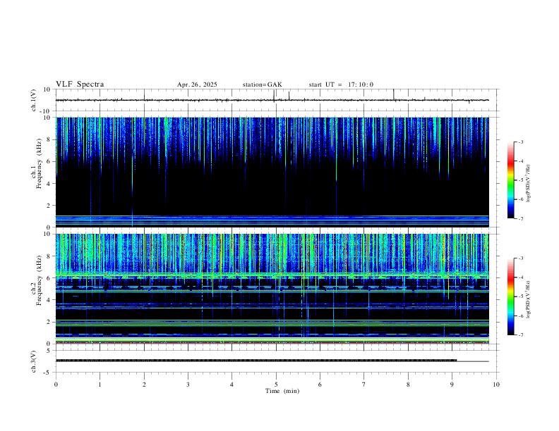The image size is (559, 431).
Task: Click the Time (min) axis label
Action: [x=282, y=391]
